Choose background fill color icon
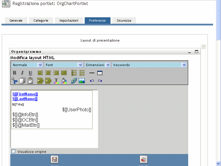This screenshot has width=221, height=166. pyautogui.click(x=64, y=81)
